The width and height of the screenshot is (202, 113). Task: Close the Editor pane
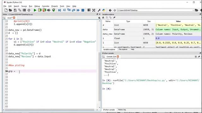pos(100,14)
